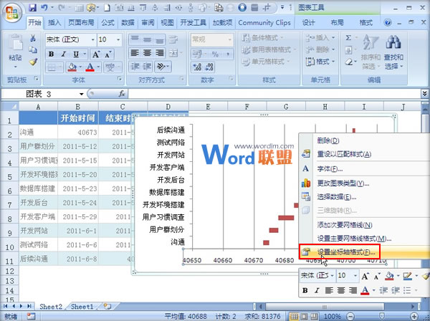This screenshot has height=321, width=430.
Task: Open Find and Select binoculars menu
Action: pos(393,52)
